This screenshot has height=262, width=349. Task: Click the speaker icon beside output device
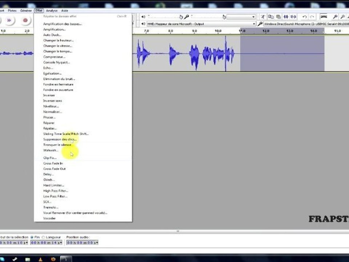143,24
